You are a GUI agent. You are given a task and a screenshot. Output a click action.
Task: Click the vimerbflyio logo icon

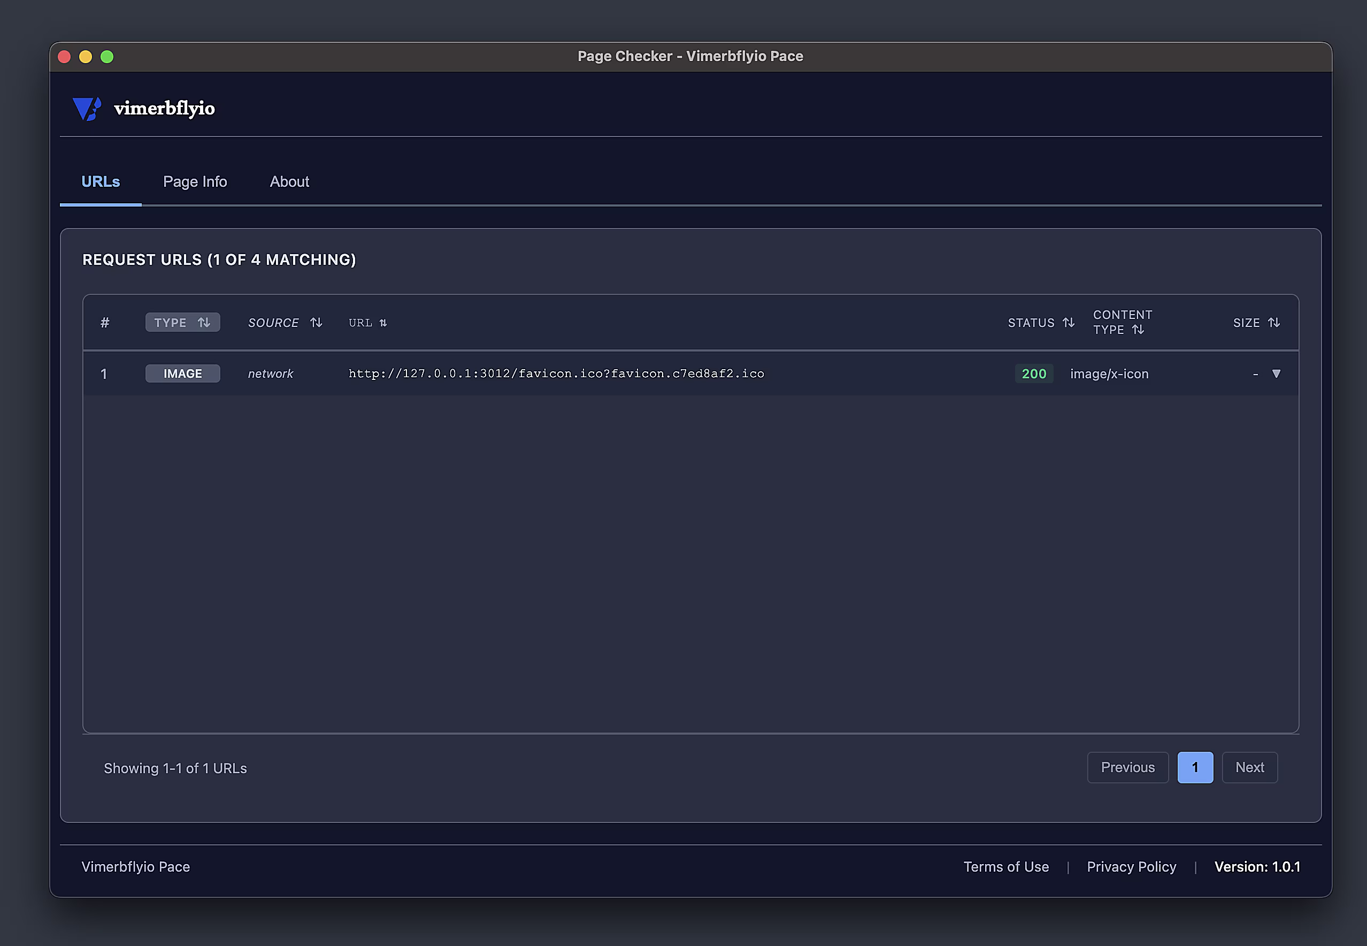click(x=87, y=109)
